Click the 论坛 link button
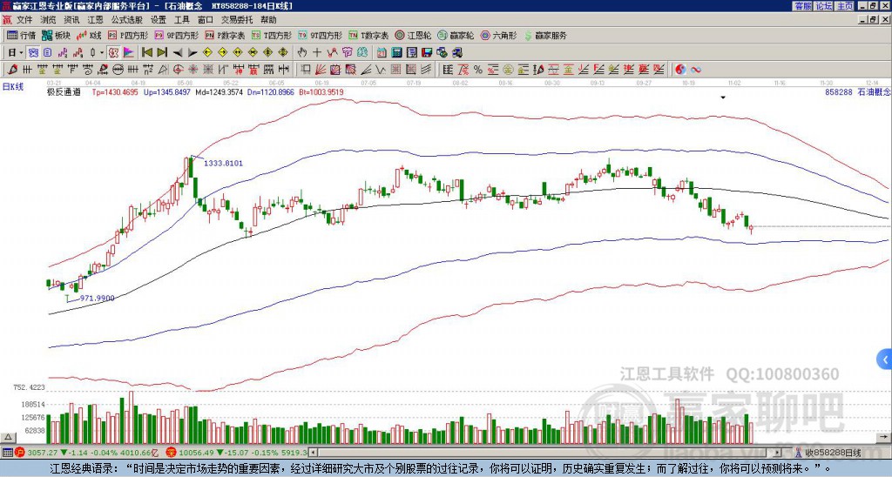 [x=823, y=6]
